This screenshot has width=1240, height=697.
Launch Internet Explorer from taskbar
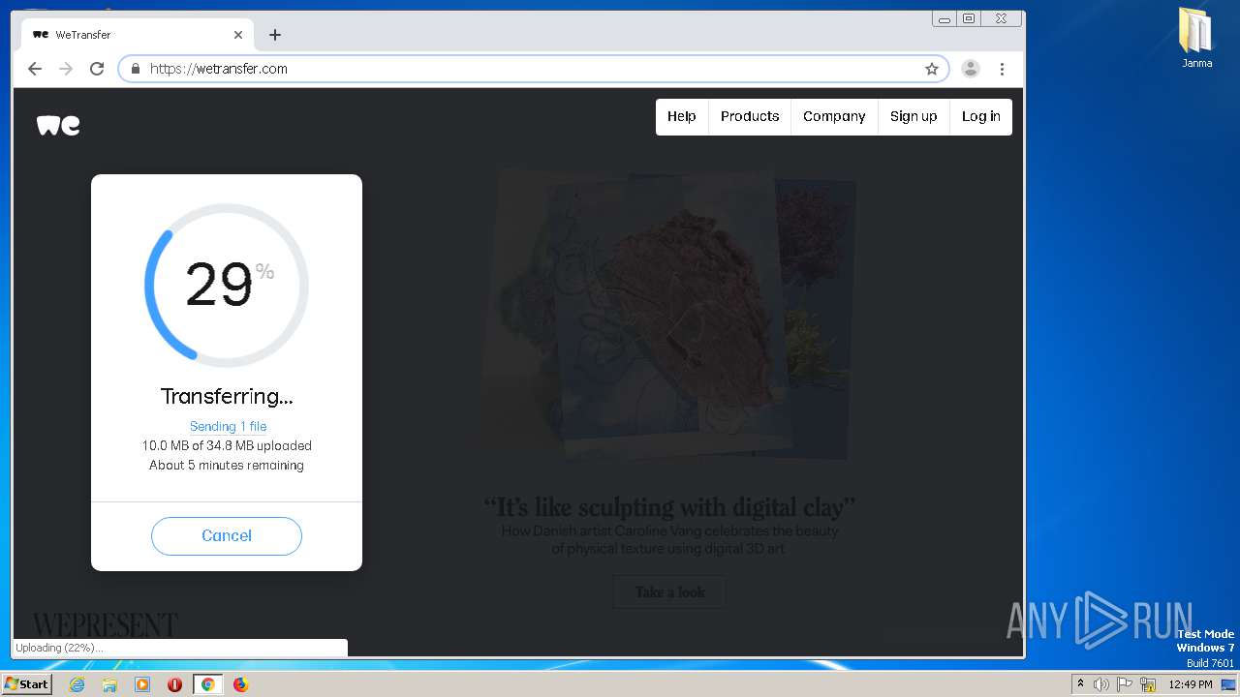tap(77, 684)
